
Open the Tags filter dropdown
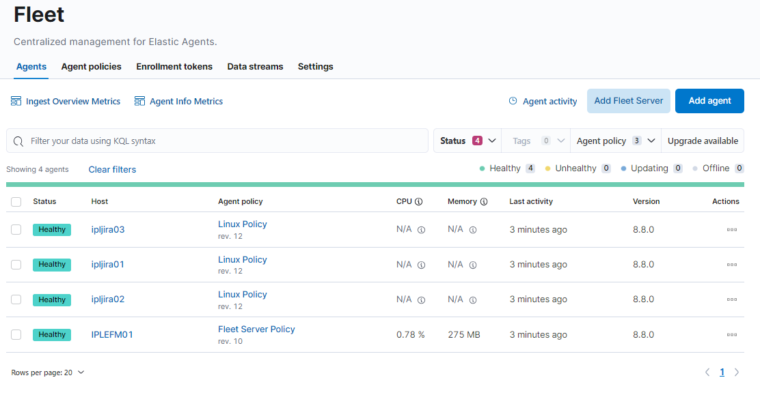pos(536,141)
